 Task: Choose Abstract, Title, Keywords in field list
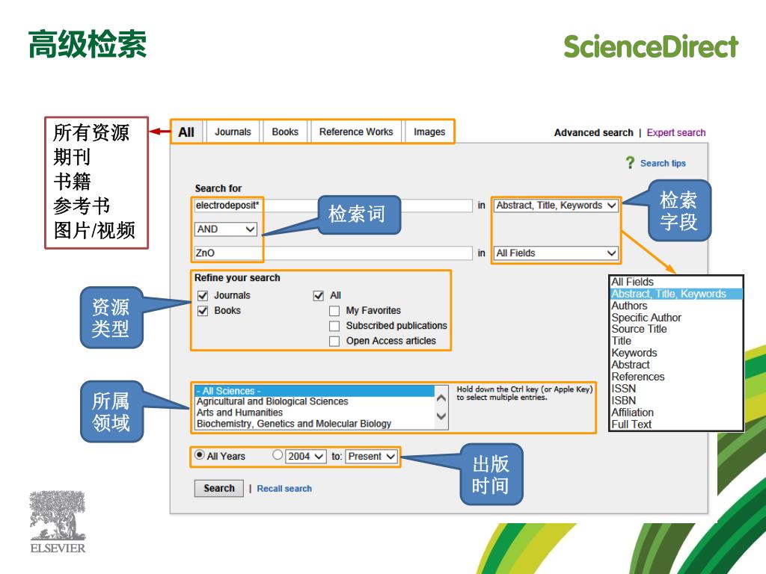[676, 294]
